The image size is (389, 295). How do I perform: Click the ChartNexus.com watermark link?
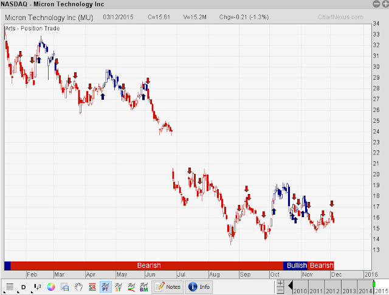(340, 17)
